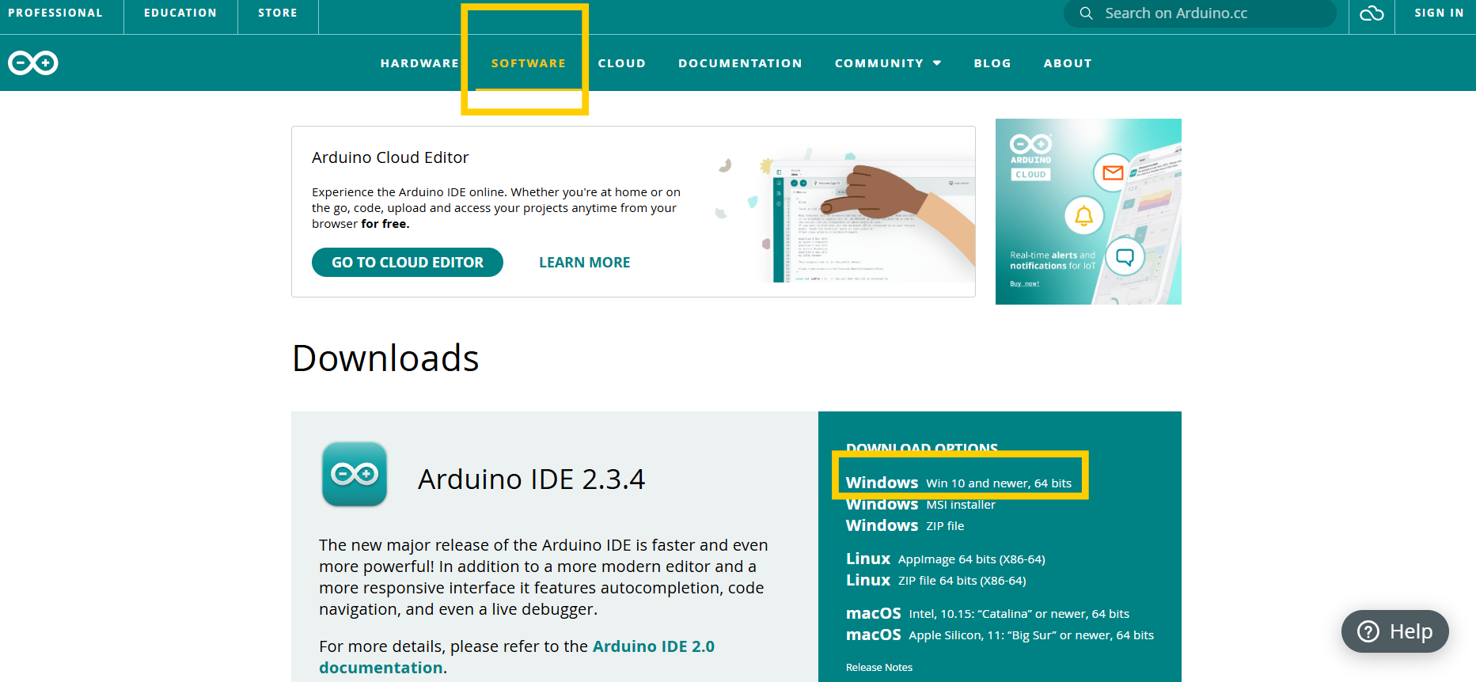Image resolution: width=1476 pixels, height=682 pixels.
Task: Open the Store tab
Action: click(278, 13)
